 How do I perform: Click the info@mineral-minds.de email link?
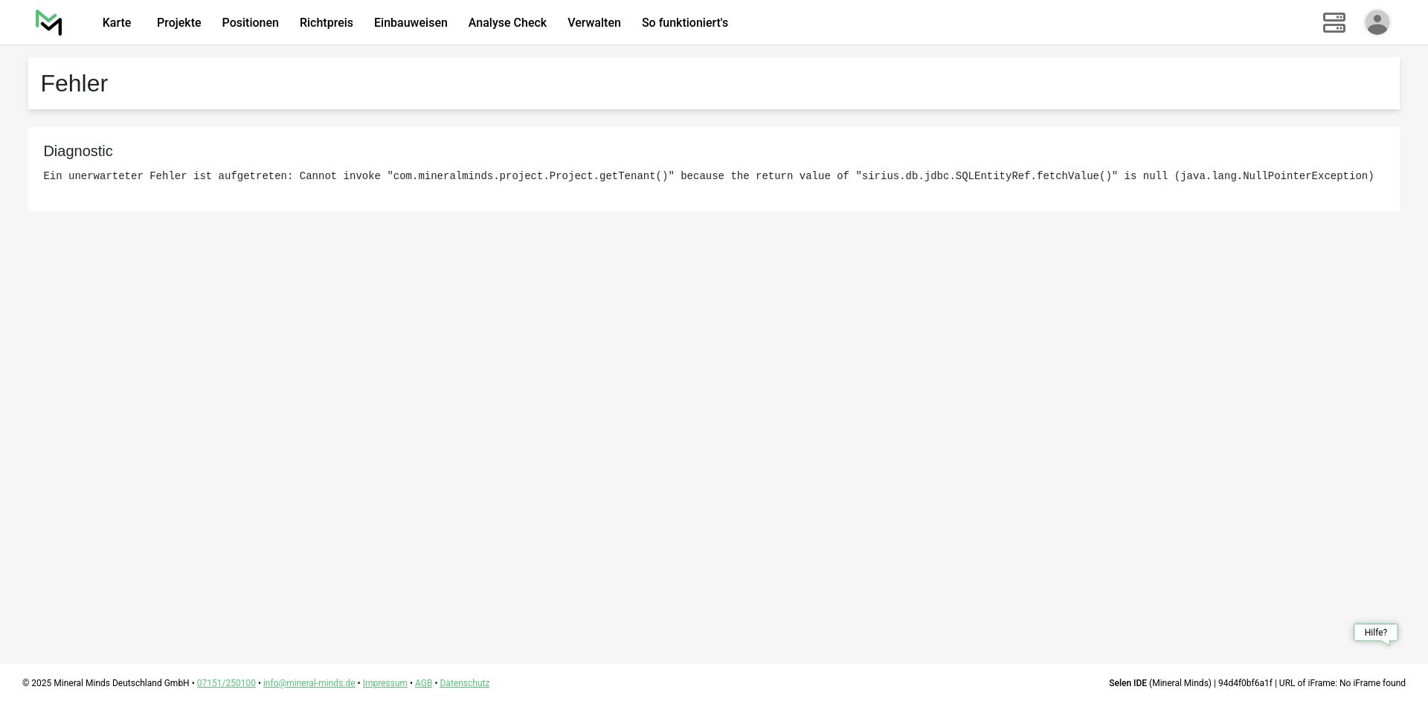[309, 683]
